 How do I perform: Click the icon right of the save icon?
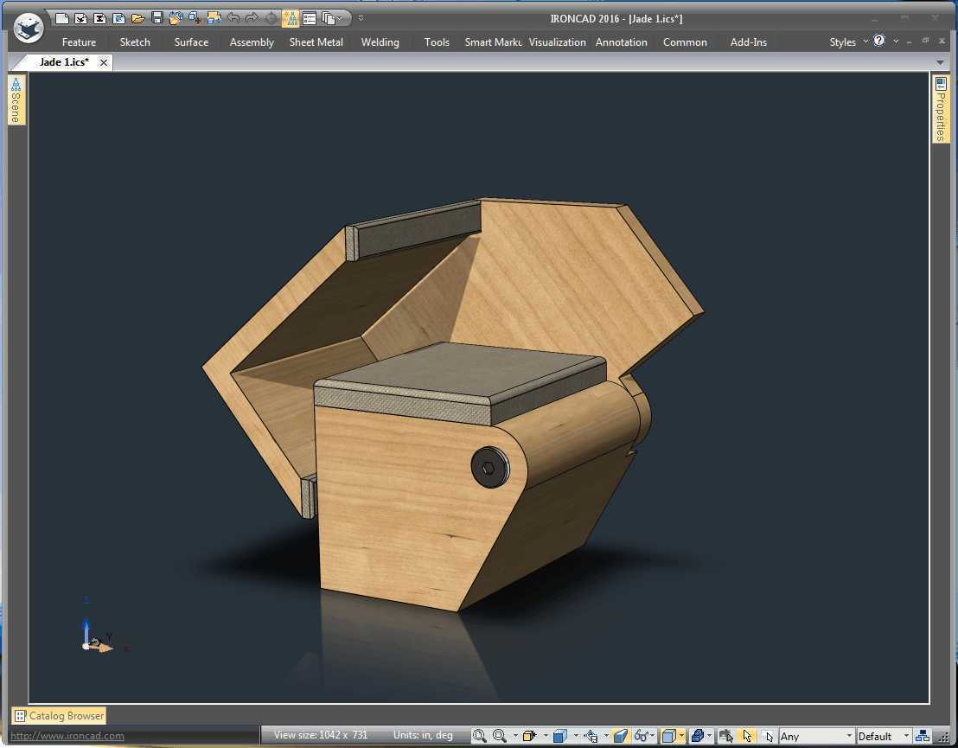coord(176,17)
